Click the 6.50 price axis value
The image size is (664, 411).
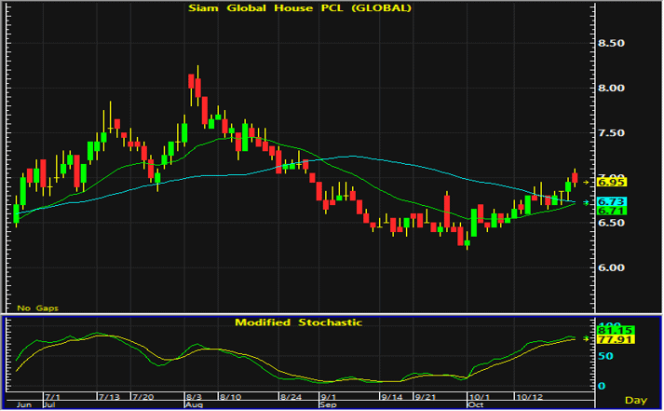tap(611, 223)
